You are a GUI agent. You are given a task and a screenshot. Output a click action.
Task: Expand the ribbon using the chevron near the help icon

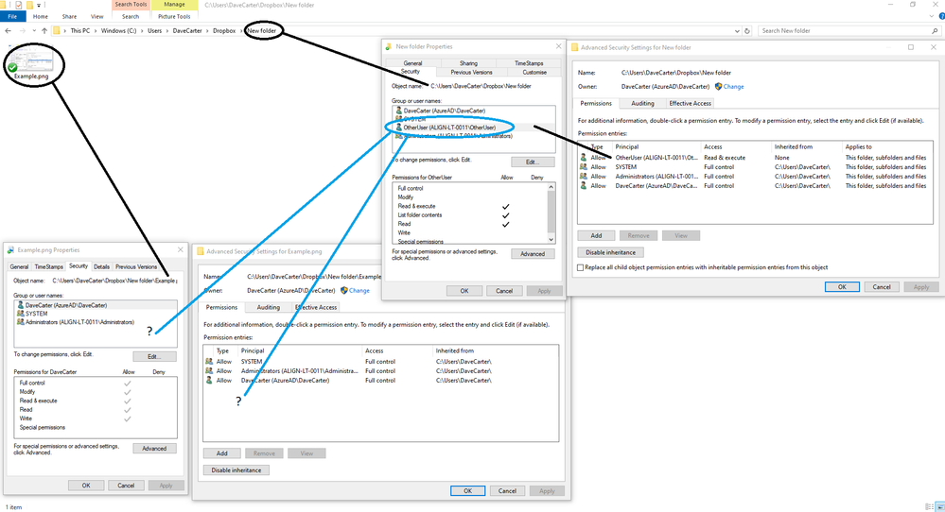[x=932, y=16]
